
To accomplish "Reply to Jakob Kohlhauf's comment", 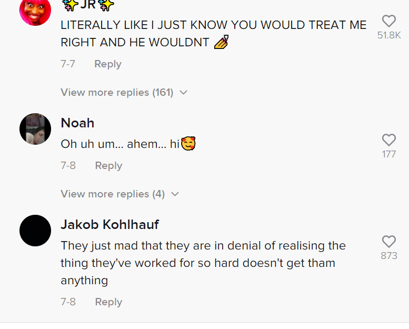I will [x=108, y=302].
